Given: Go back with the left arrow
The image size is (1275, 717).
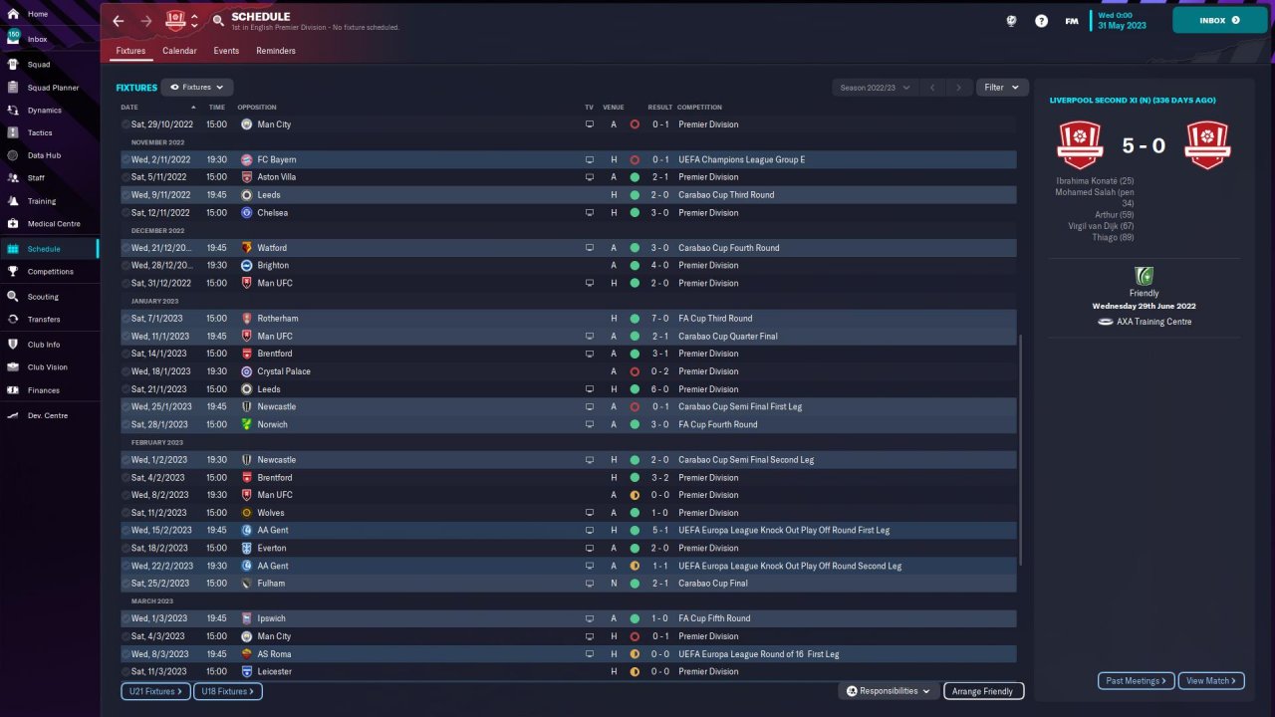Looking at the screenshot, I should (119, 21).
